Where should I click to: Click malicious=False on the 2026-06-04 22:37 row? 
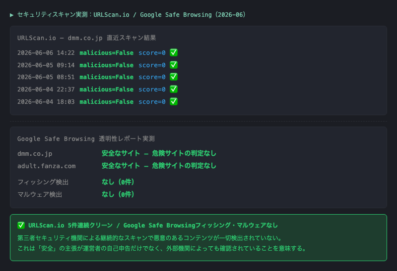click(x=107, y=90)
